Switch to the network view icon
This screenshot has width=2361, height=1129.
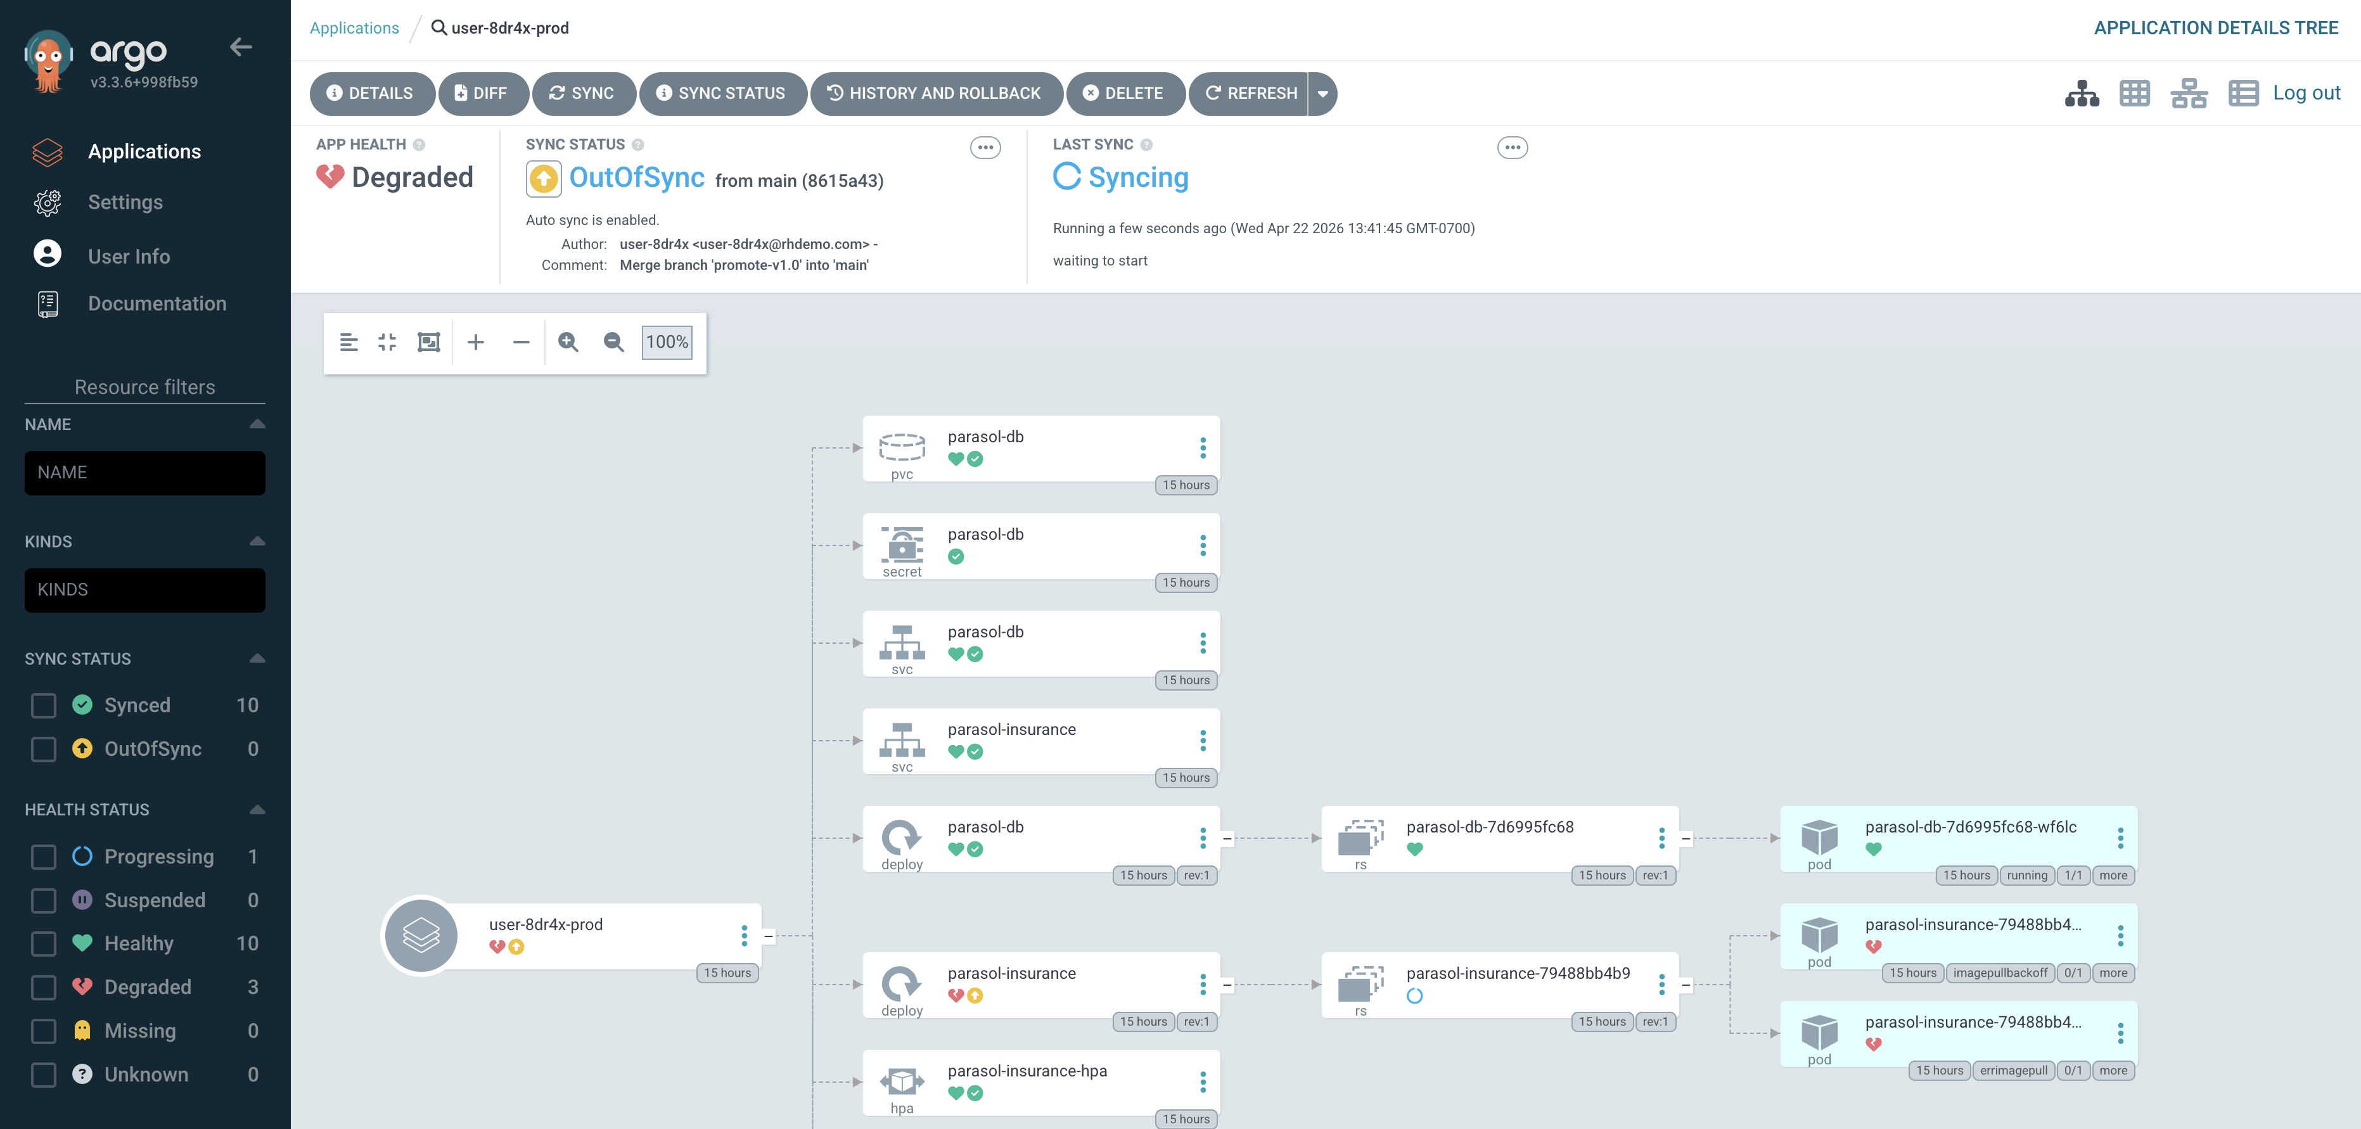pos(2189,92)
